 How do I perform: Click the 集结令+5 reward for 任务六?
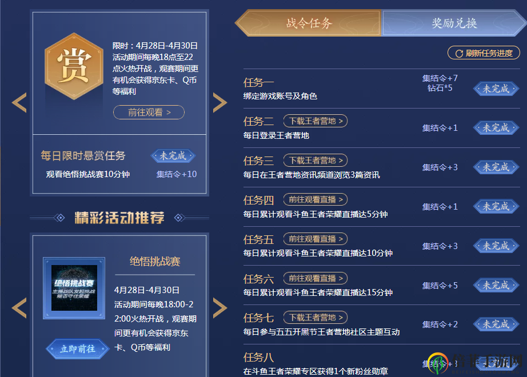440,286
